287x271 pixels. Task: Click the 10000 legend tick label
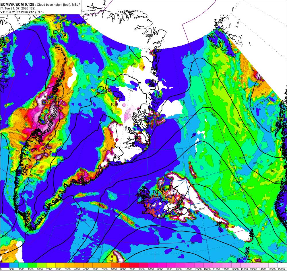[x=189, y=269]
